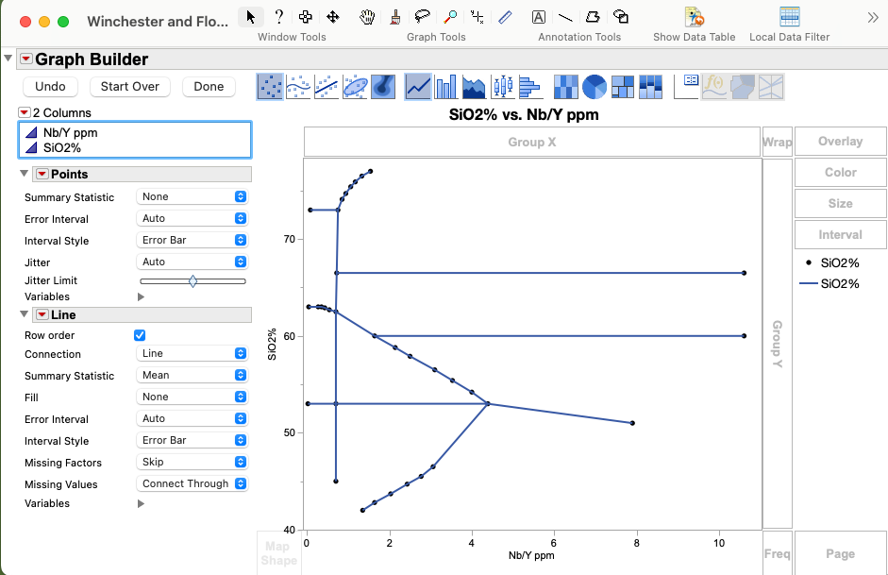Choose the text annotation tool
Viewport: 888px width, 575px height.
pyautogui.click(x=539, y=17)
